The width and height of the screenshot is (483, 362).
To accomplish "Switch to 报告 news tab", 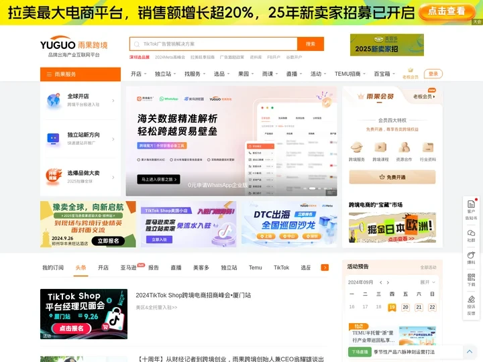I will tap(154, 267).
